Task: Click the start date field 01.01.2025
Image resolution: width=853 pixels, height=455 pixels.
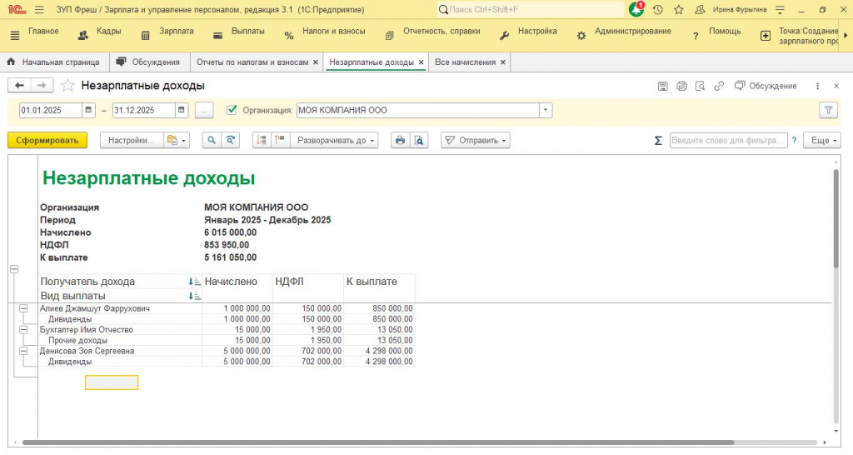Action: coord(51,110)
